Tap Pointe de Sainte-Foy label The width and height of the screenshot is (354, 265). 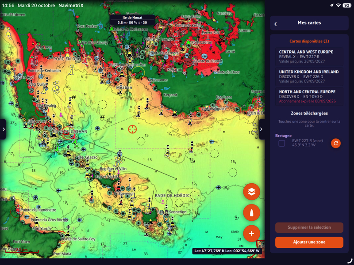tap(78, 239)
